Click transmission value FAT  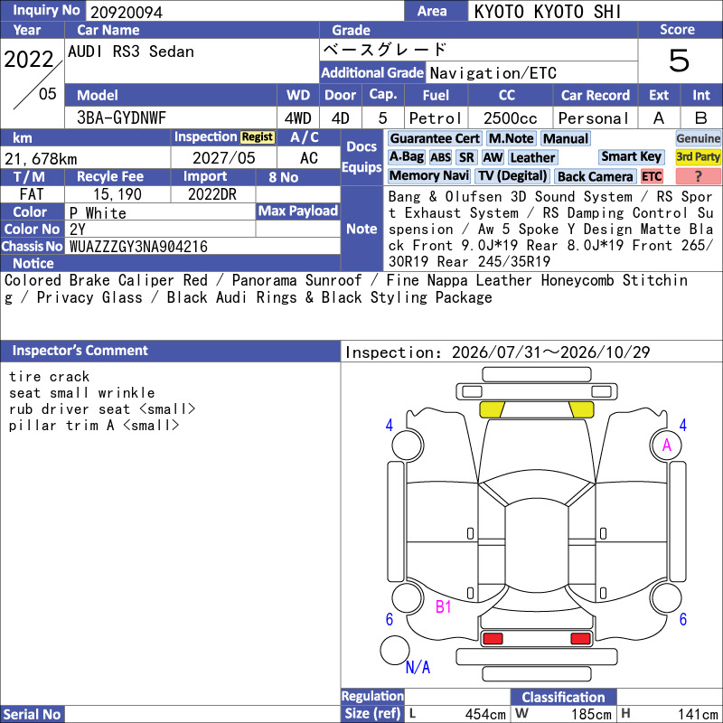(32, 194)
